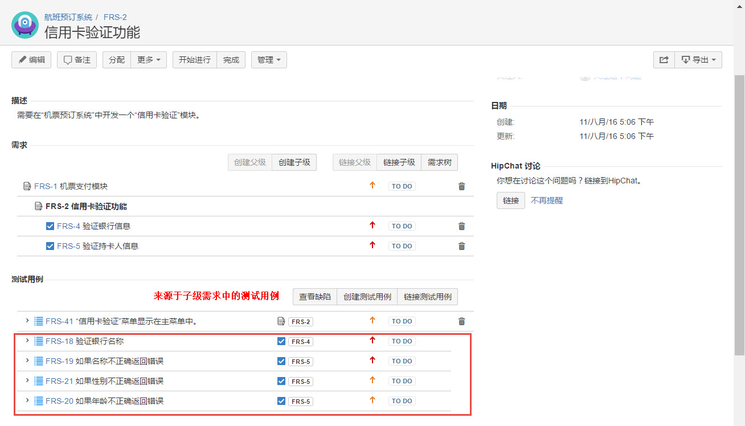Click the 完成 button
Screen dimensions: 745x426
click(231, 60)
